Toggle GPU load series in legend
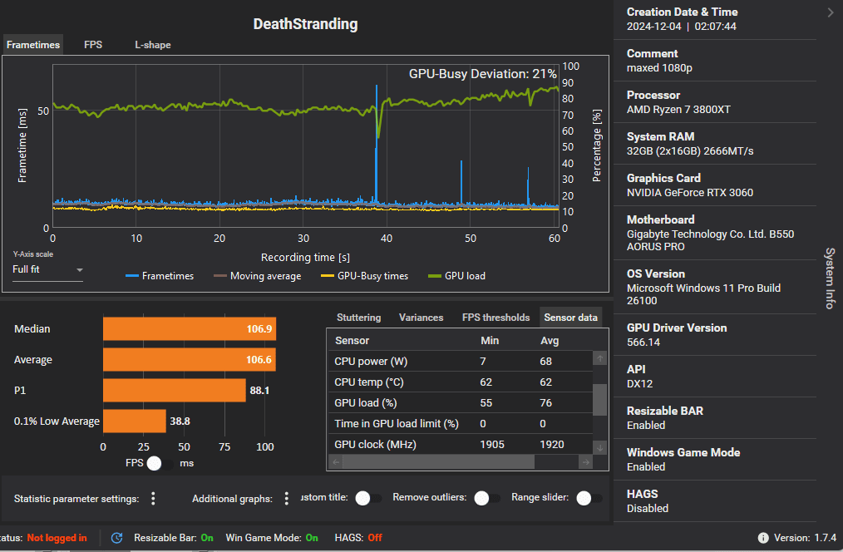The height and width of the screenshot is (552, 843). point(456,276)
